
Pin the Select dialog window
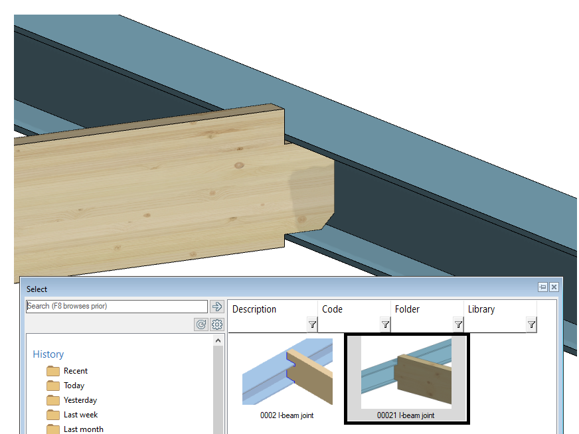coord(542,287)
